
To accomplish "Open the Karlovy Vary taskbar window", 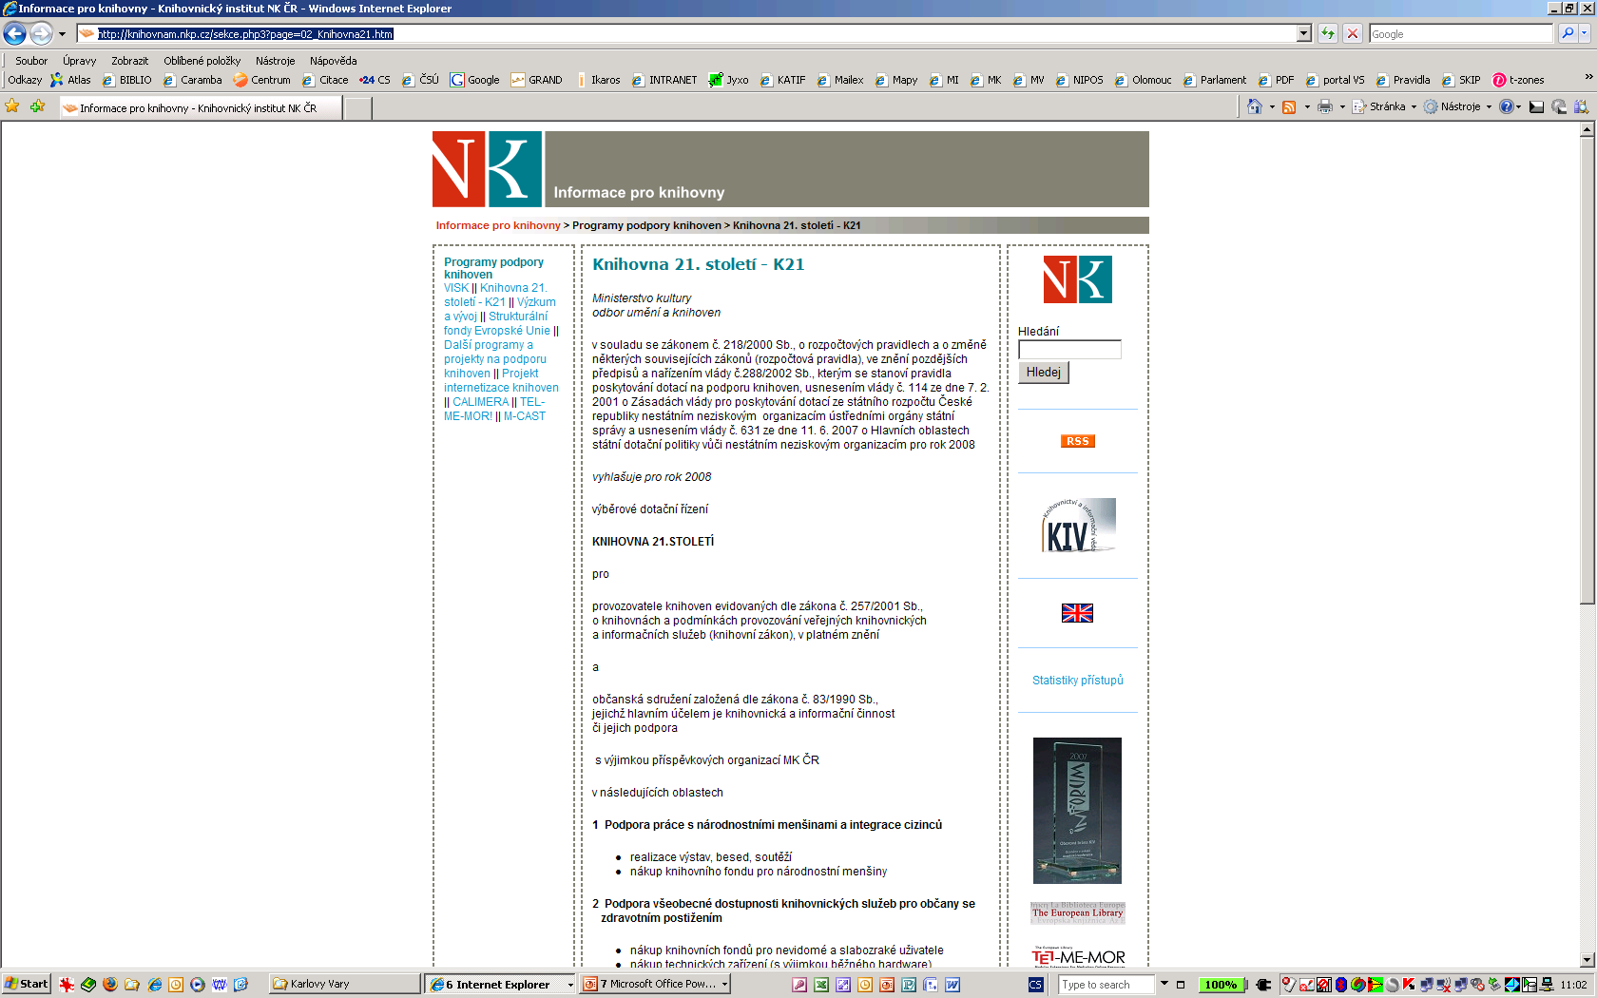I will 344,984.
